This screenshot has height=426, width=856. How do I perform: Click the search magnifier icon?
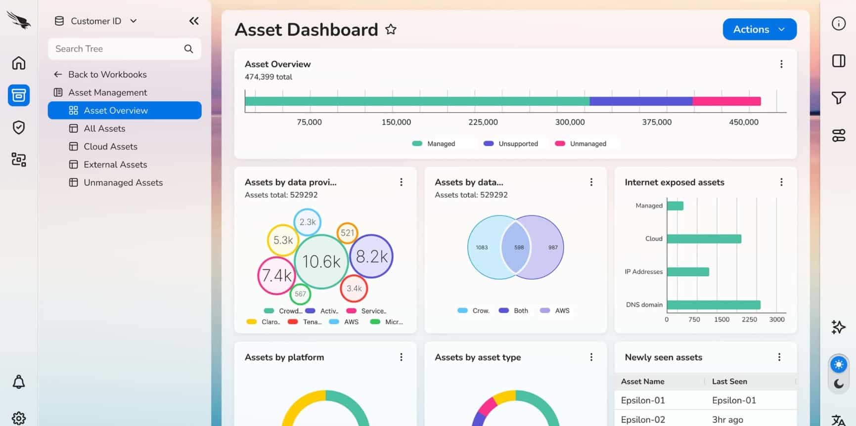tap(188, 49)
